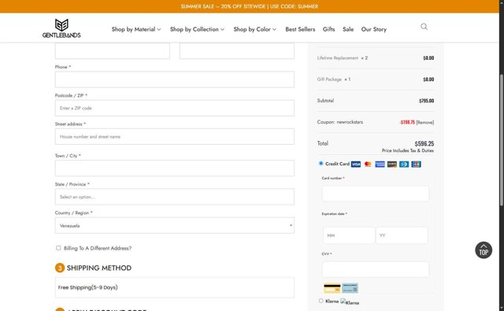Focus the Card number field
504x311 pixels.
(x=376, y=194)
